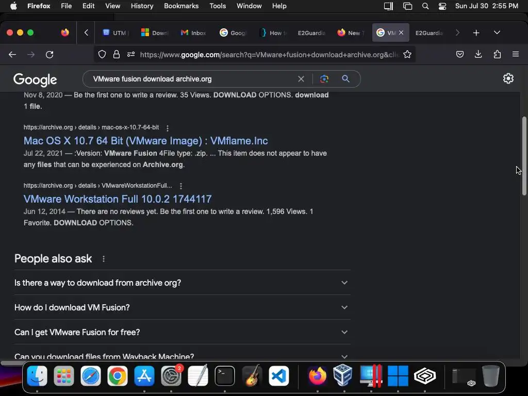The height and width of the screenshot is (396, 528).
Task: Click the forward navigation arrow
Action: point(31,55)
